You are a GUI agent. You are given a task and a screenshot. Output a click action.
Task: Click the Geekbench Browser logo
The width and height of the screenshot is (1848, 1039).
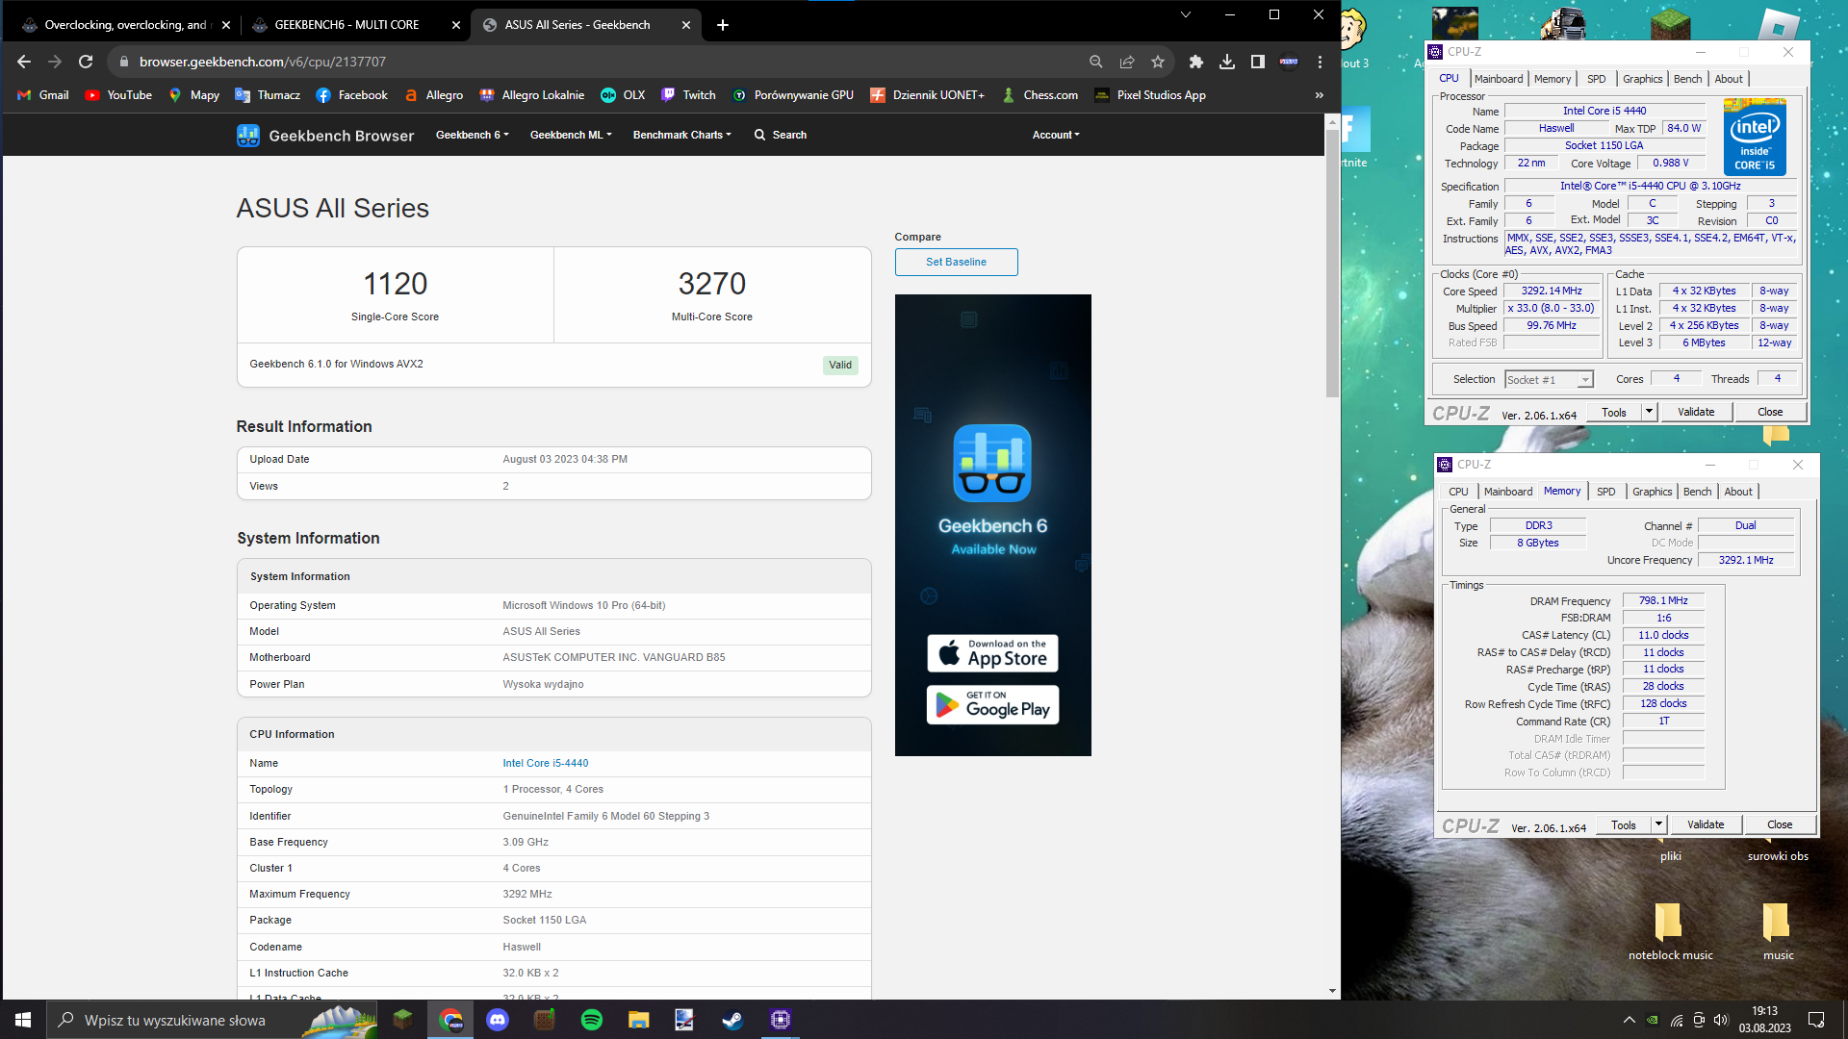click(x=325, y=136)
